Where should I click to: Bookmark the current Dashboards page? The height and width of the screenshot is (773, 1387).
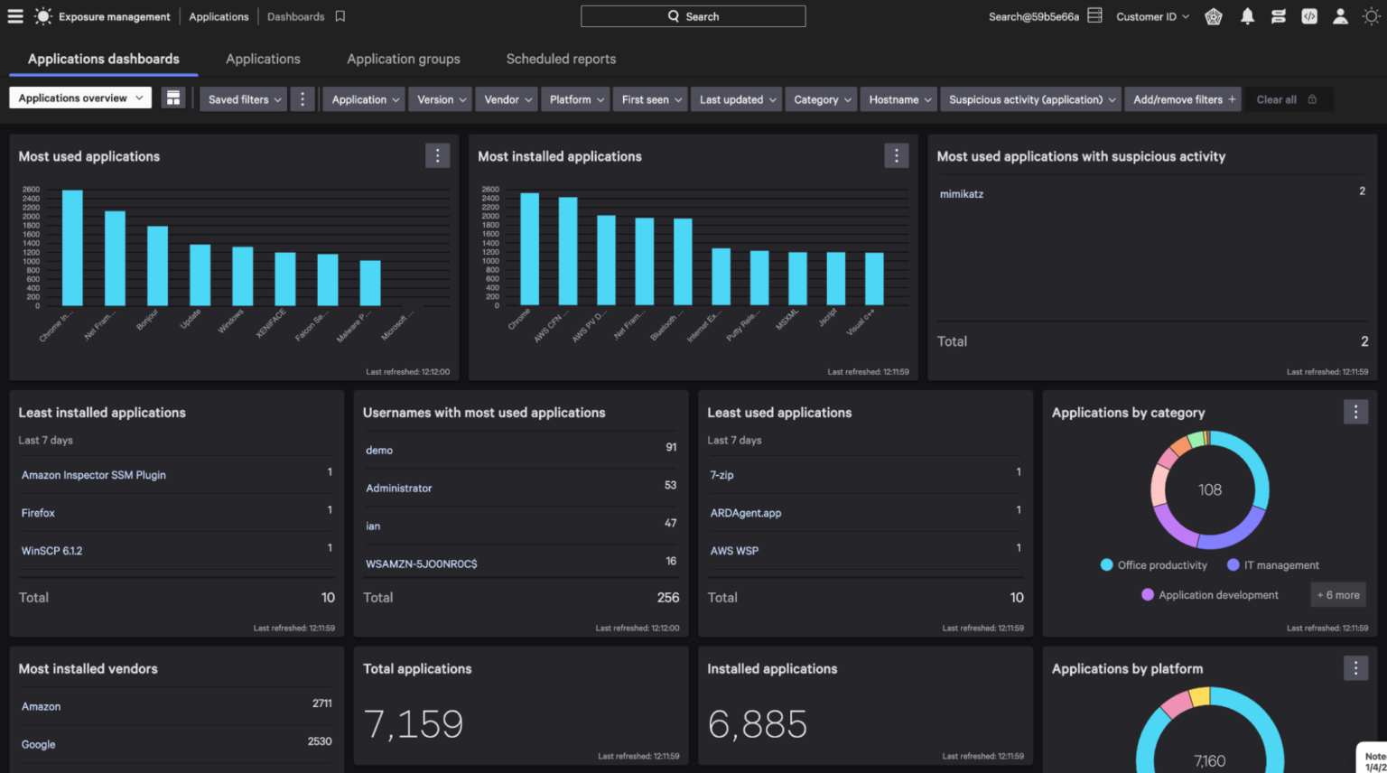[x=340, y=16]
